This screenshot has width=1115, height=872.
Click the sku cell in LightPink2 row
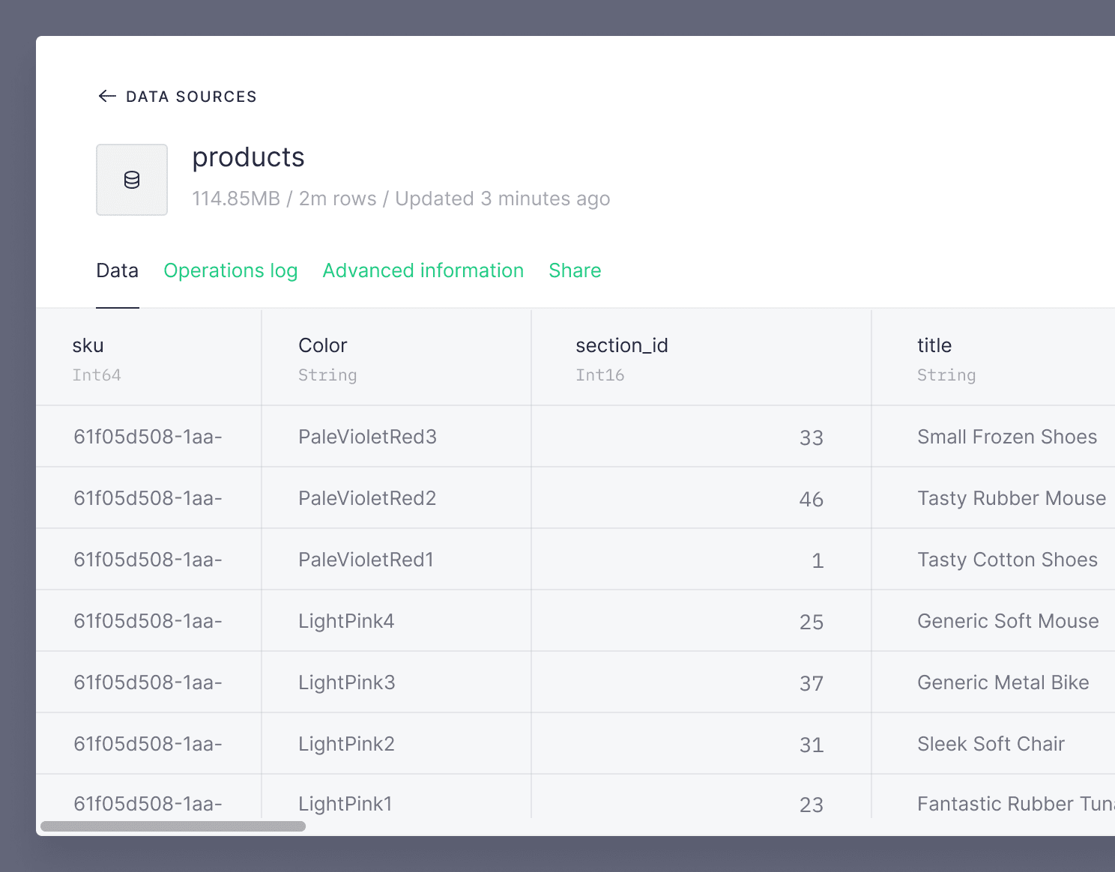(148, 744)
